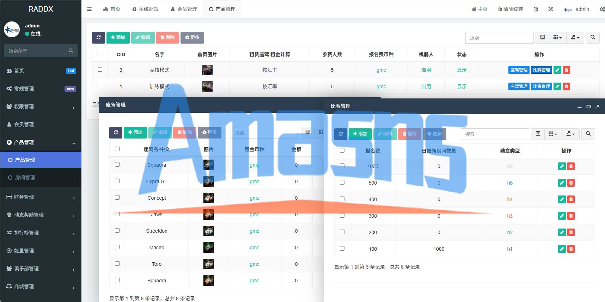Toggle select-all checkbox in 座驾管理 table
Viewport: 605px width, 302px height.
[x=117, y=149]
